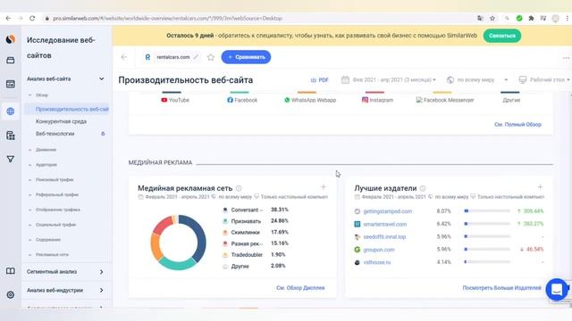Open smartertravel.com publisher link
Viewport: 572px width, 321px height.
[x=385, y=224]
